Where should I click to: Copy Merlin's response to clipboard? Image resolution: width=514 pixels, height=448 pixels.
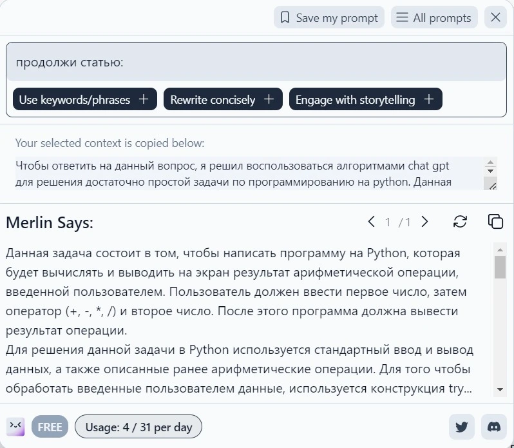[495, 221]
